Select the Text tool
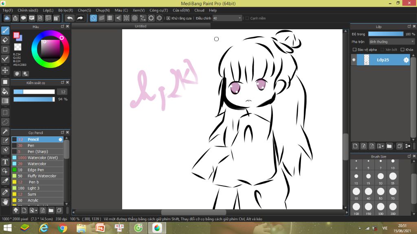 [5, 162]
